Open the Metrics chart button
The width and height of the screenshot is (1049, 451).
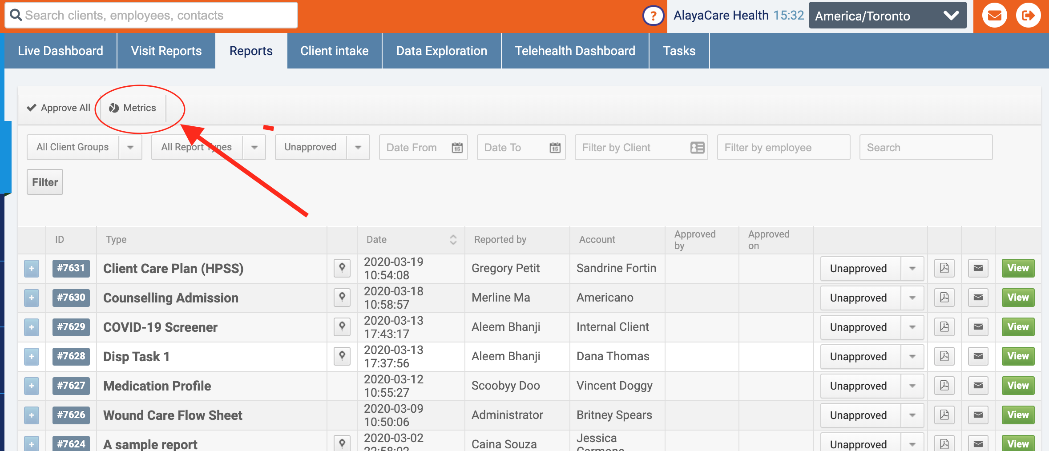point(133,108)
